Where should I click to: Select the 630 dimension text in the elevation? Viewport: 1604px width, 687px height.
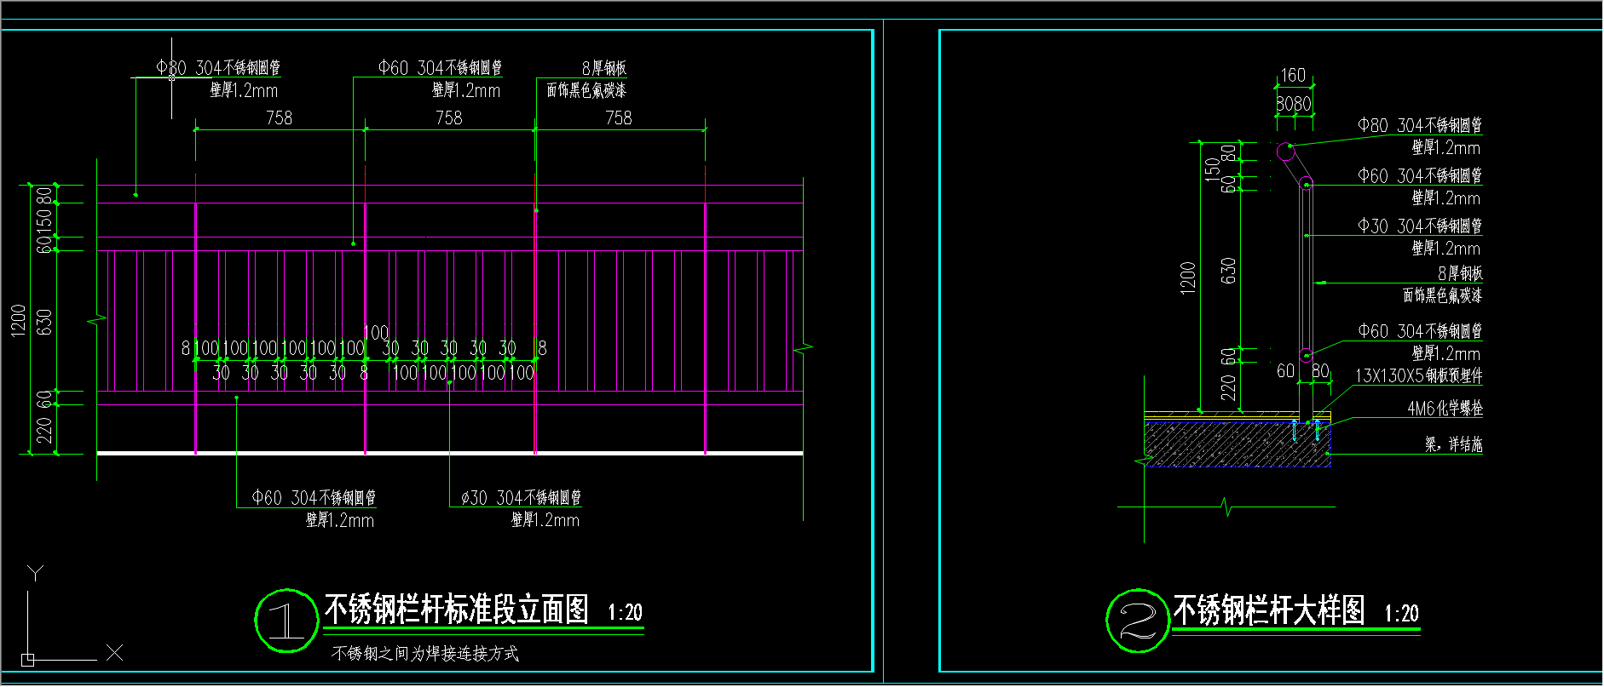coord(44,321)
